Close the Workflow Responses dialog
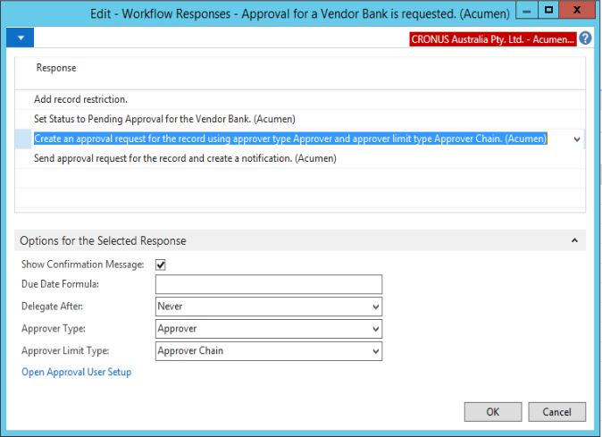Viewport: 602px width, 437px height. point(577,10)
